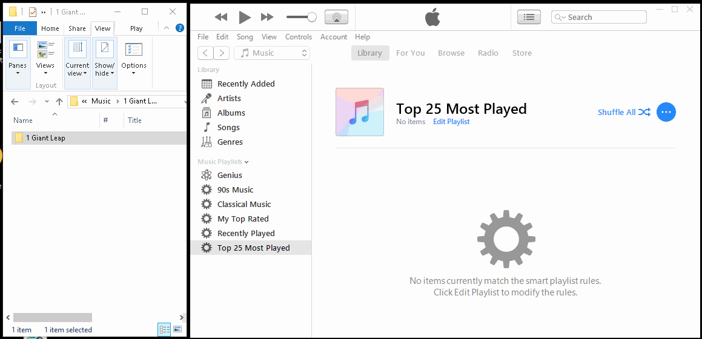Viewport: 702px width, 339px height.
Task: Open the Account menu
Action: tap(334, 37)
